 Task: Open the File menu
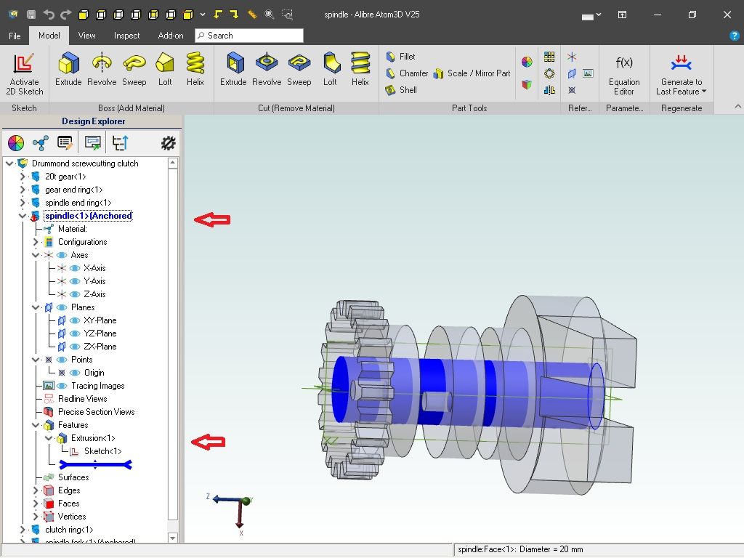[15, 36]
